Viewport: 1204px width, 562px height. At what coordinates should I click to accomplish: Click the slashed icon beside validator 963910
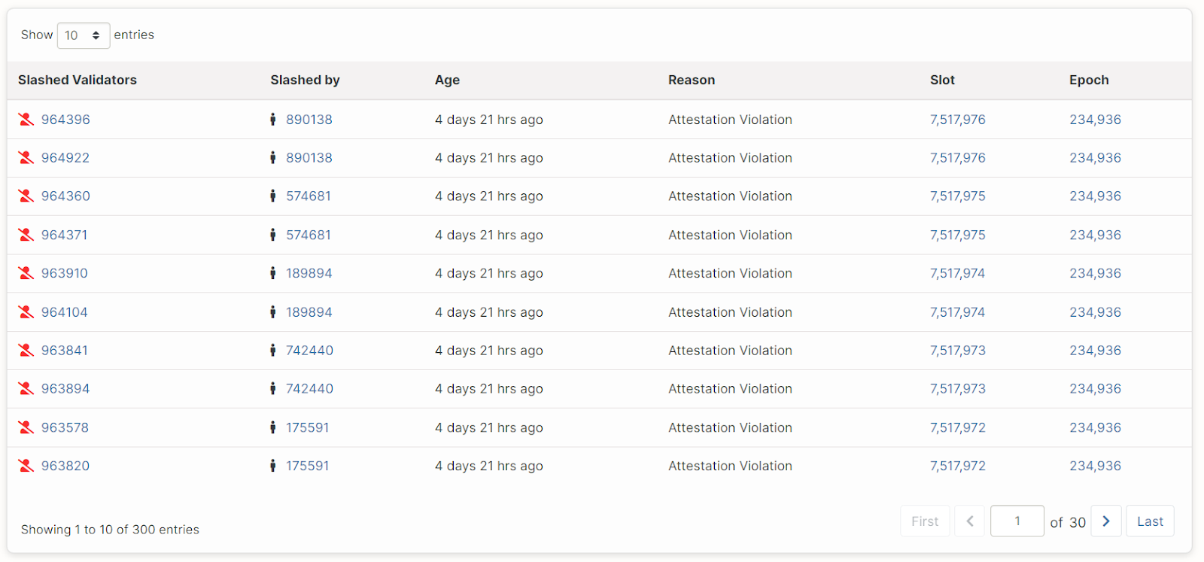click(26, 273)
